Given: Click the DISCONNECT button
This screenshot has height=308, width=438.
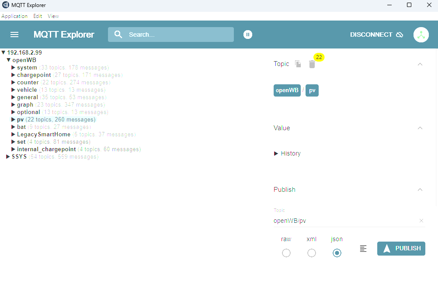Looking at the screenshot, I should [x=376, y=35].
